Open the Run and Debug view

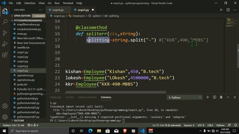click(5, 44)
